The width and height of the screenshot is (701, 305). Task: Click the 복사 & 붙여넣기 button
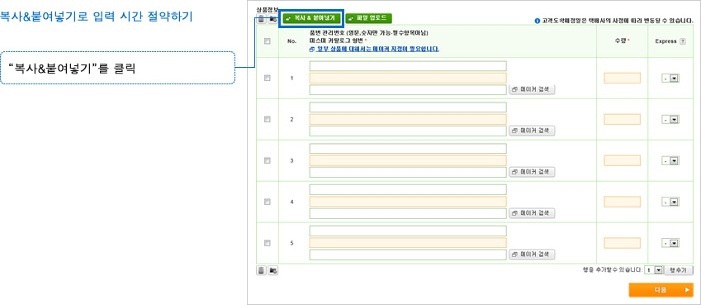[311, 18]
